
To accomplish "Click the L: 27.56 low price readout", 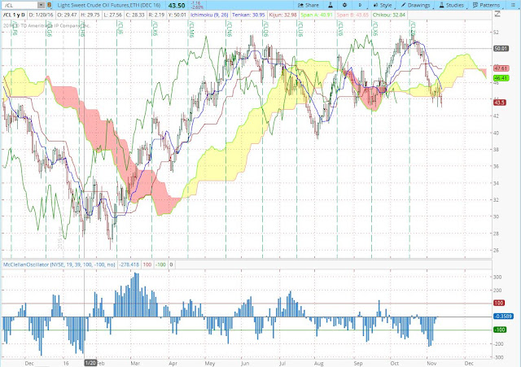I will point(112,15).
